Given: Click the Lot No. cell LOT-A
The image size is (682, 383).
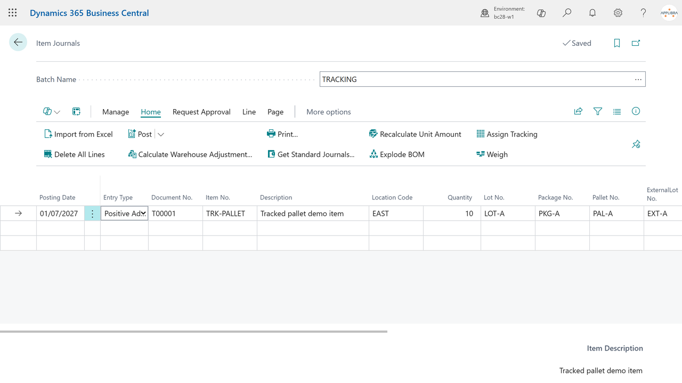Looking at the screenshot, I should pyautogui.click(x=508, y=213).
